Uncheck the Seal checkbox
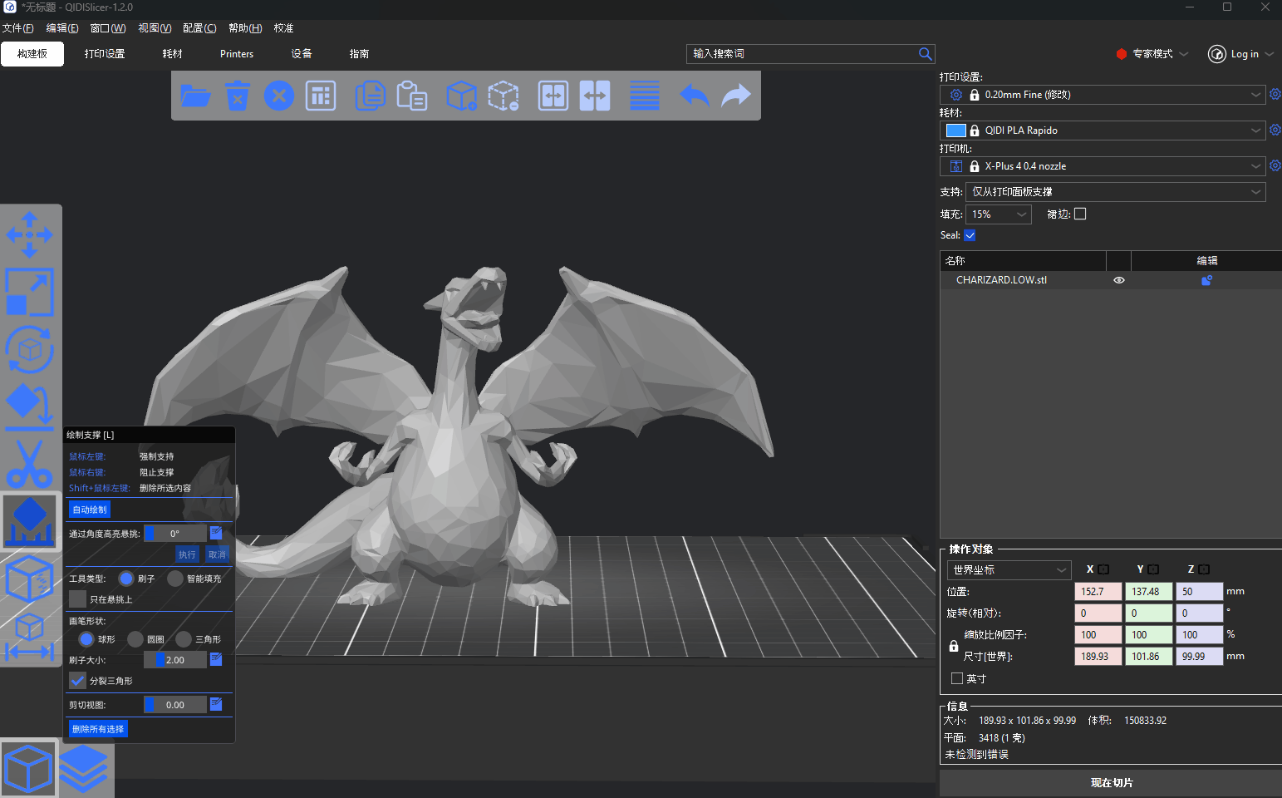 pyautogui.click(x=970, y=235)
